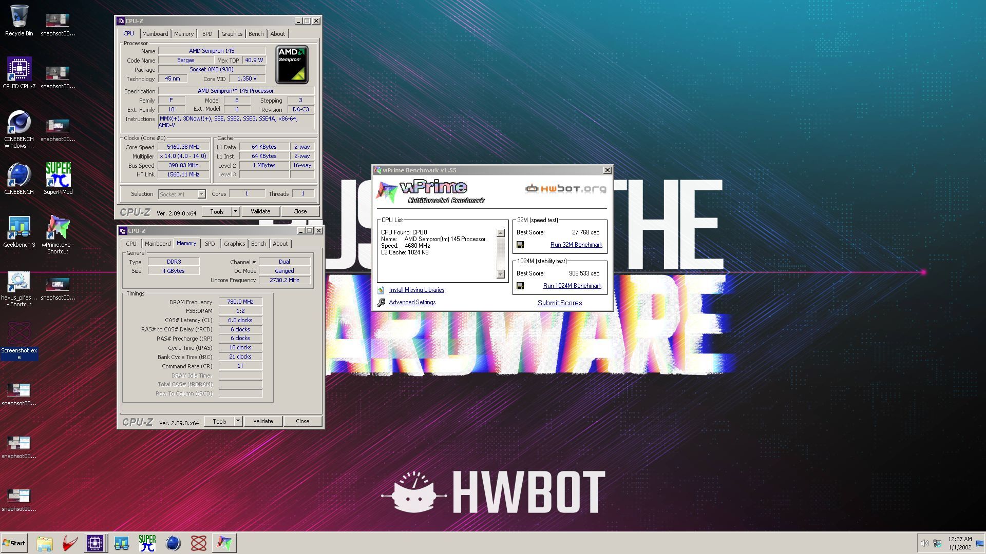Save the 32M score with floppy icon

[520, 245]
